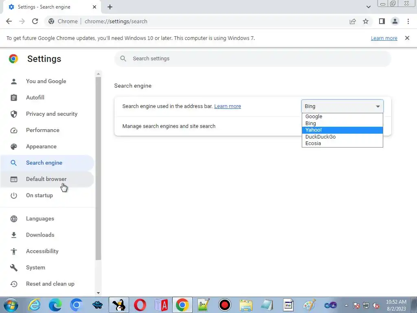Open Default browser settings
Screen dimensions: 417x313
point(47,179)
